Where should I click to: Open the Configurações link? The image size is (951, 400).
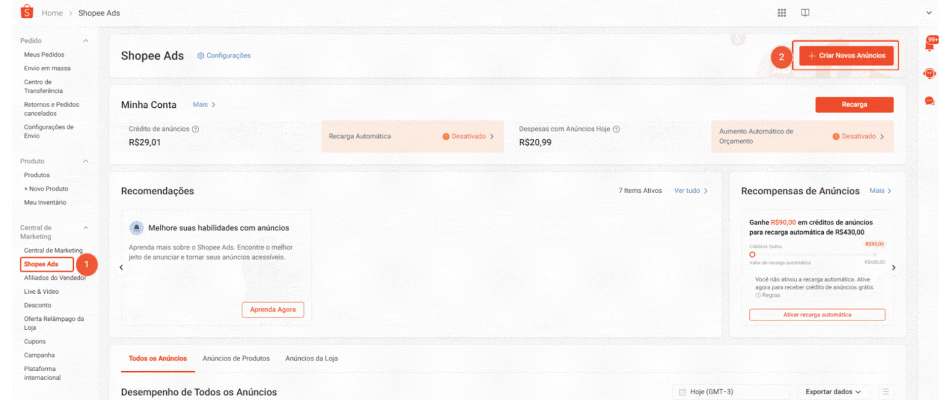[x=224, y=55]
